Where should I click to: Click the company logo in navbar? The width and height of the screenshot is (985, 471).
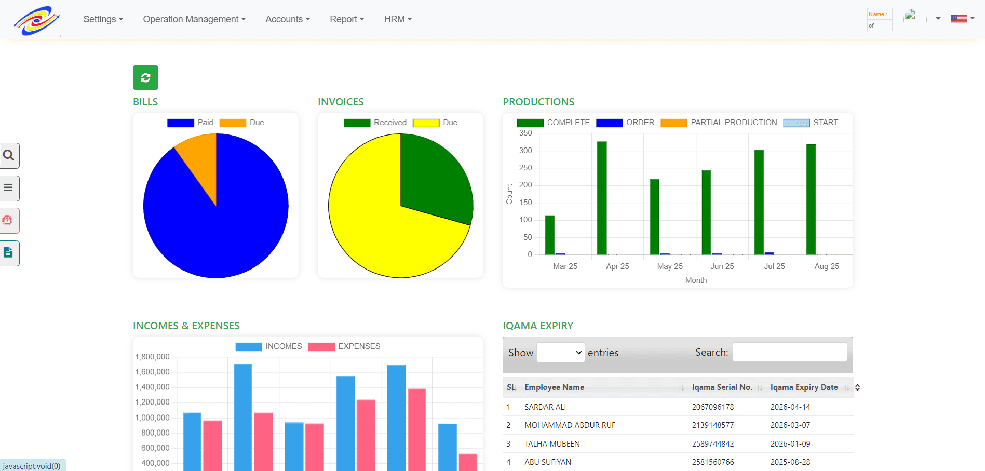tap(37, 21)
